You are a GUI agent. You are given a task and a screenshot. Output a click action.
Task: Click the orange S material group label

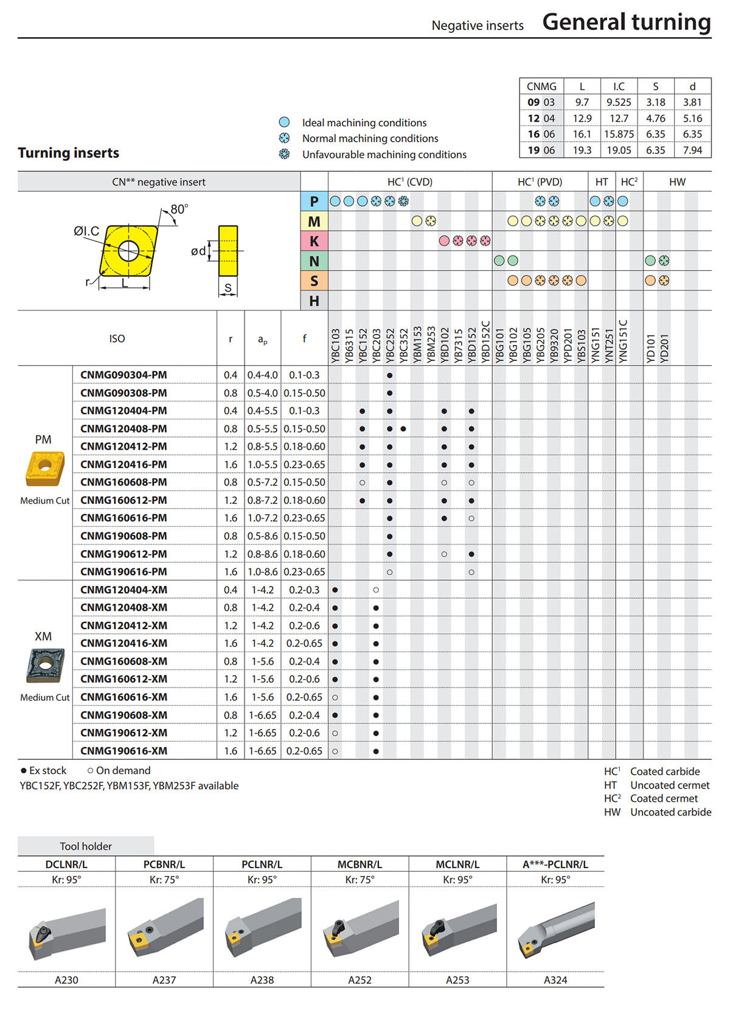coord(314,281)
